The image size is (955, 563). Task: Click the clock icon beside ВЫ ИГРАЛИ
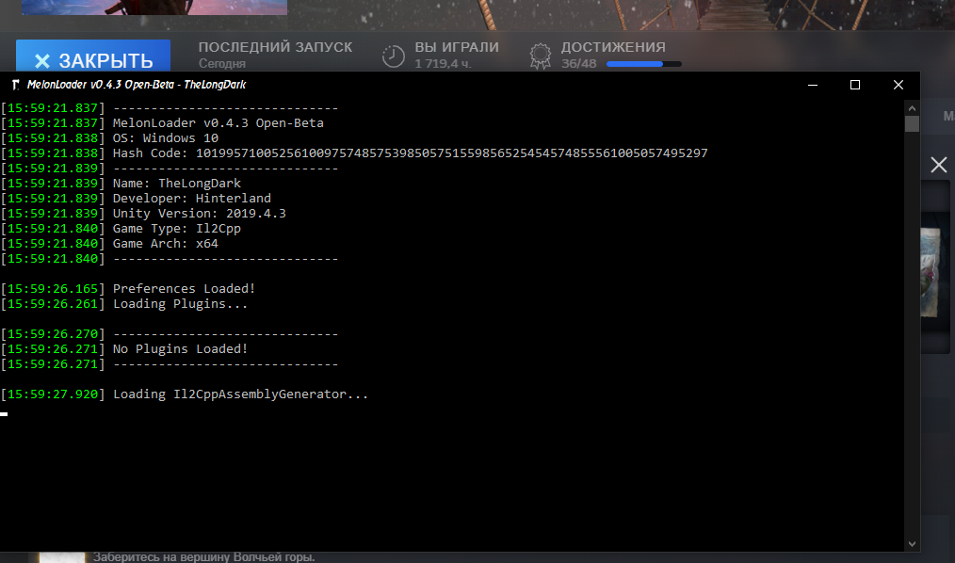tap(394, 56)
